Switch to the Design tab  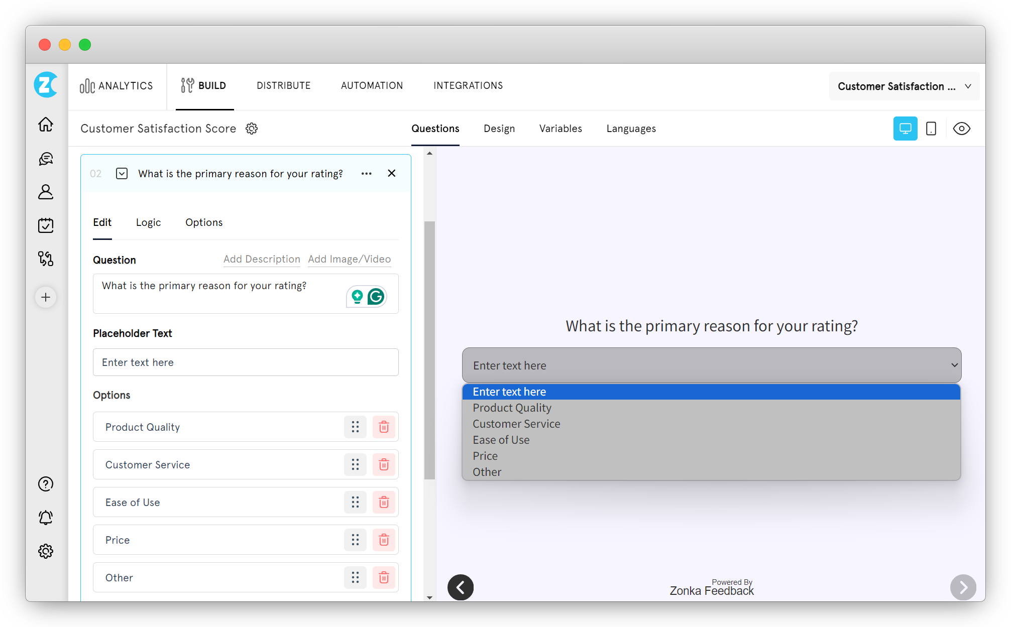coord(499,129)
